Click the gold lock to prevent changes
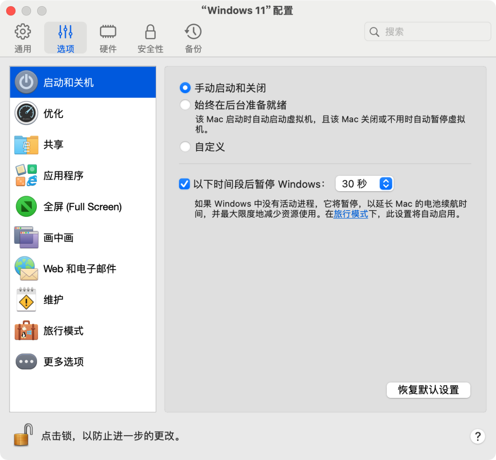The width and height of the screenshot is (496, 460). pyautogui.click(x=24, y=435)
